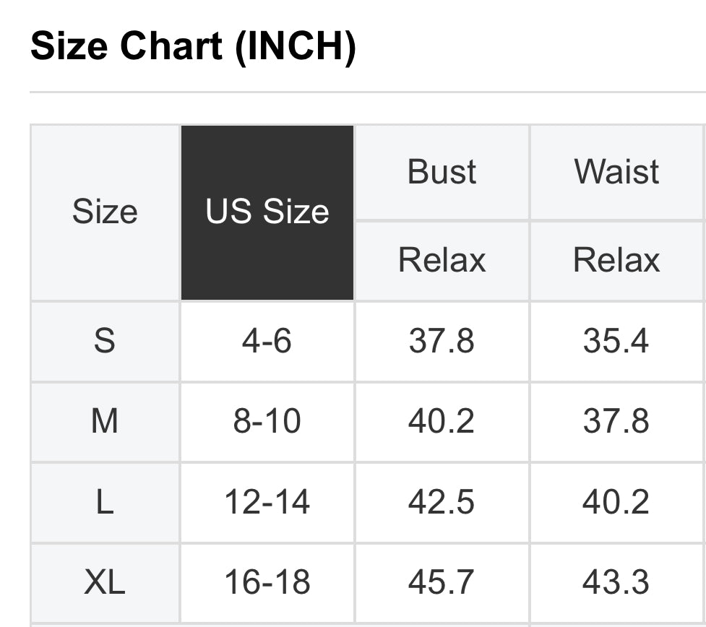The image size is (706, 627).
Task: Select the 43.3 waist measurement cell
Action: pos(616,582)
